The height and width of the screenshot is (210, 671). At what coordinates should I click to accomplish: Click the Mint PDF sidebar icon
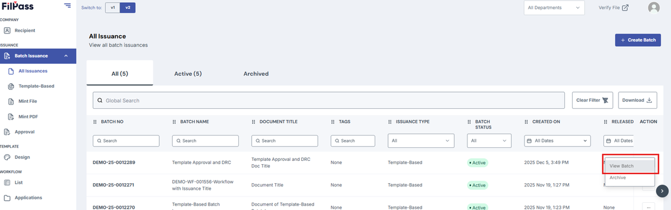pos(11,117)
